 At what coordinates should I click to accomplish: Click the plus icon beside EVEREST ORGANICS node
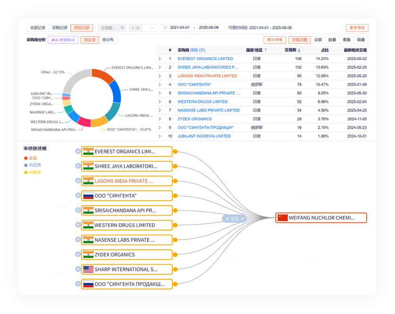click(x=77, y=151)
